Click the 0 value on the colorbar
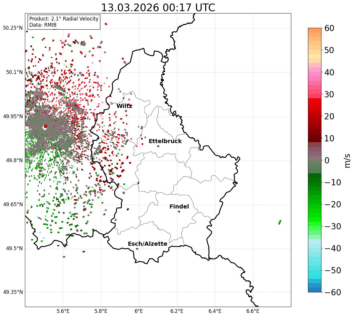This screenshot has height=317, width=354. [327, 160]
